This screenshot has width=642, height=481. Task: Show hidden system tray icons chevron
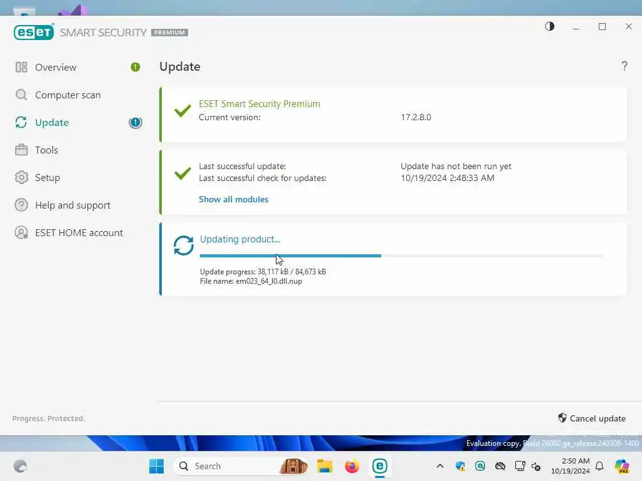[440, 466]
